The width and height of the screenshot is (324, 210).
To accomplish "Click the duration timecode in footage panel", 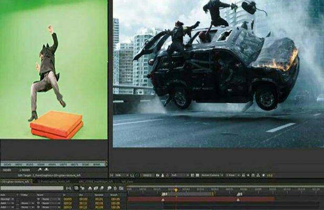I will point(25,170).
